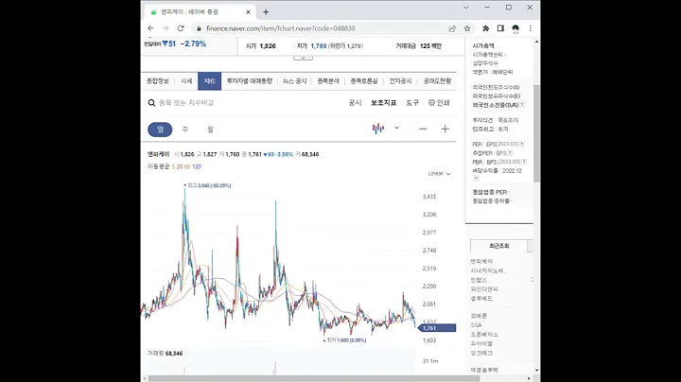The height and width of the screenshot is (382, 681).
Task: Click the 1,761 current price marker on axis
Action: pos(437,328)
